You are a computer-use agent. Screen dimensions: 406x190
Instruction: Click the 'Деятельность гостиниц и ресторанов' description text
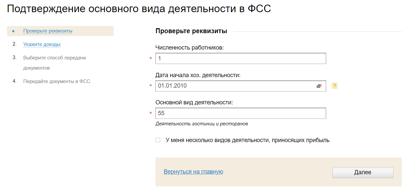pyautogui.click(x=201, y=124)
